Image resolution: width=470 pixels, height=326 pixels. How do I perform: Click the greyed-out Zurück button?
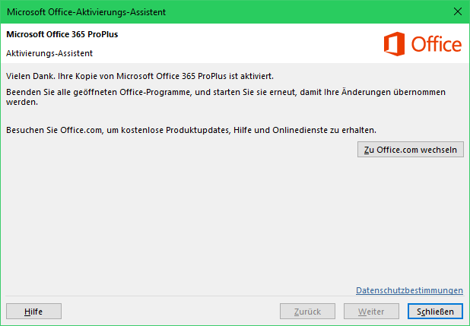pyautogui.click(x=307, y=312)
